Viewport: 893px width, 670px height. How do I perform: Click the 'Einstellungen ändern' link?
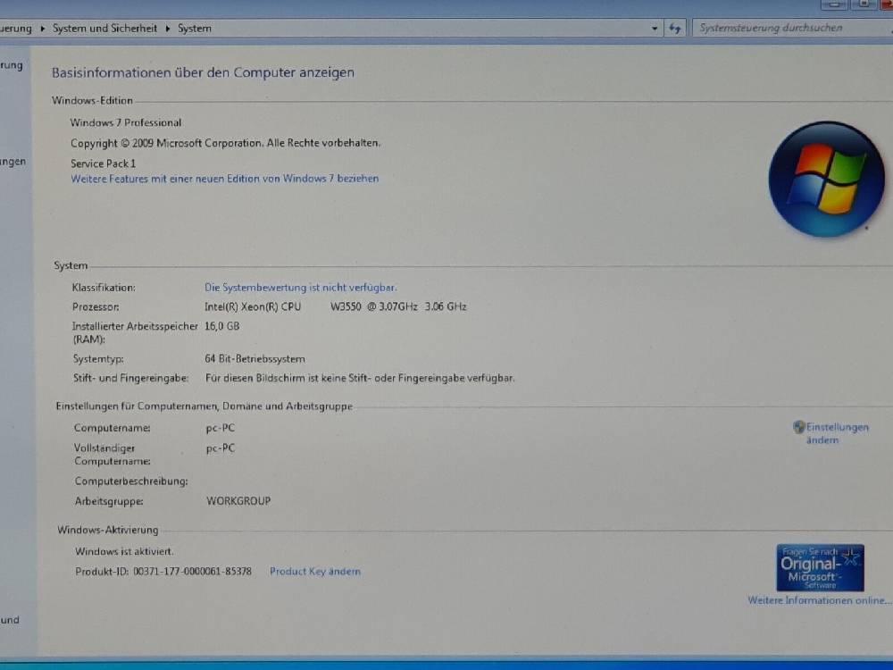[x=837, y=433]
